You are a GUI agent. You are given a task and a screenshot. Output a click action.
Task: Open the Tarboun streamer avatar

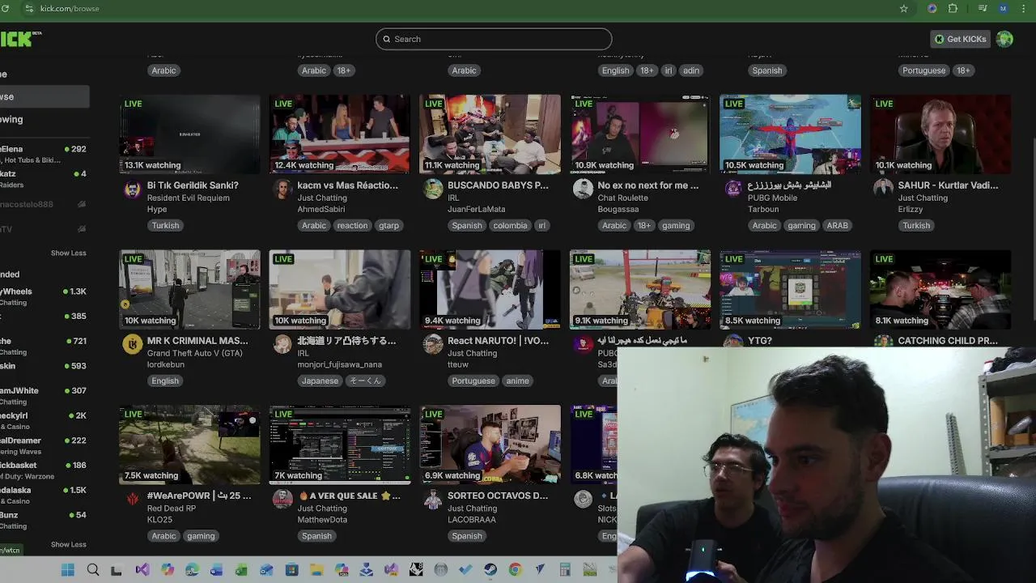point(733,189)
